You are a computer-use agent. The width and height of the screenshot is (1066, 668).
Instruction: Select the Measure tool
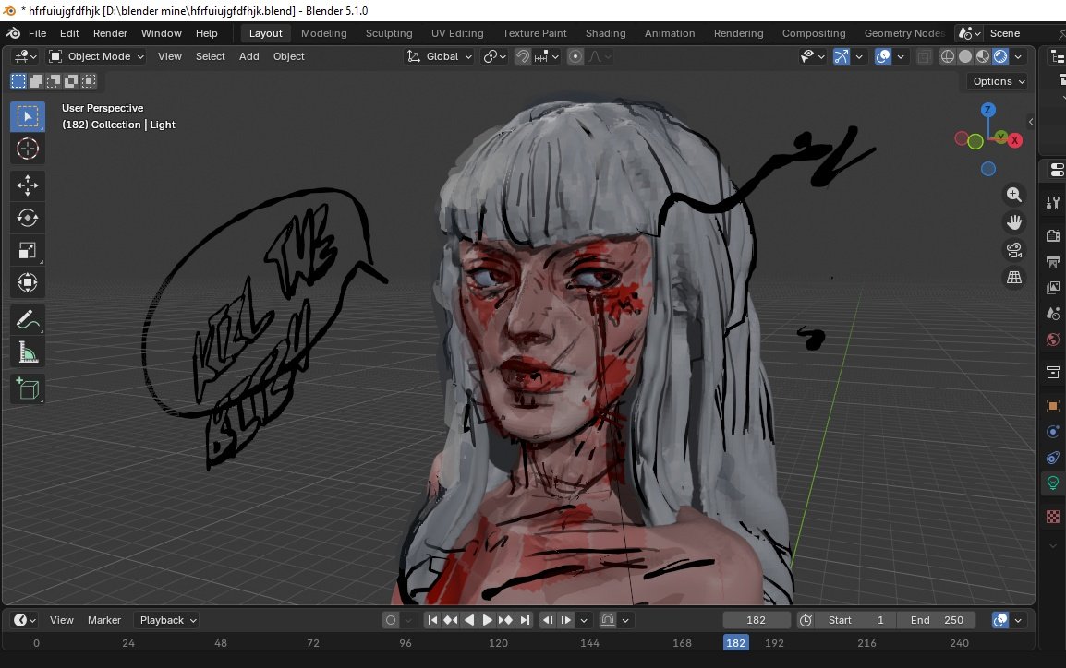pyautogui.click(x=27, y=352)
